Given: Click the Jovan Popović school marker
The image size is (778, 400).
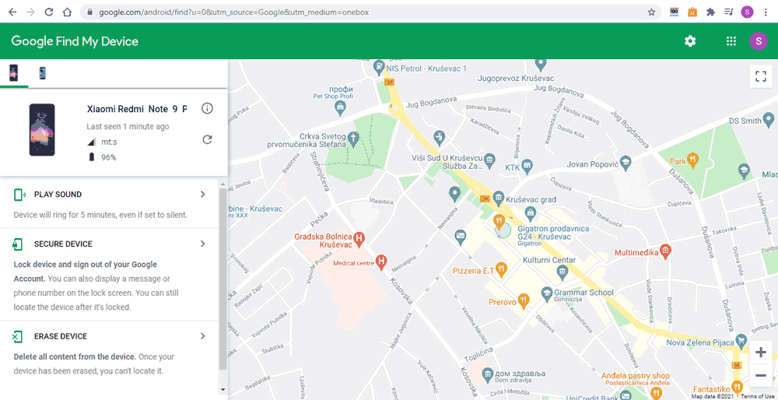Looking at the screenshot, I should (x=626, y=161).
